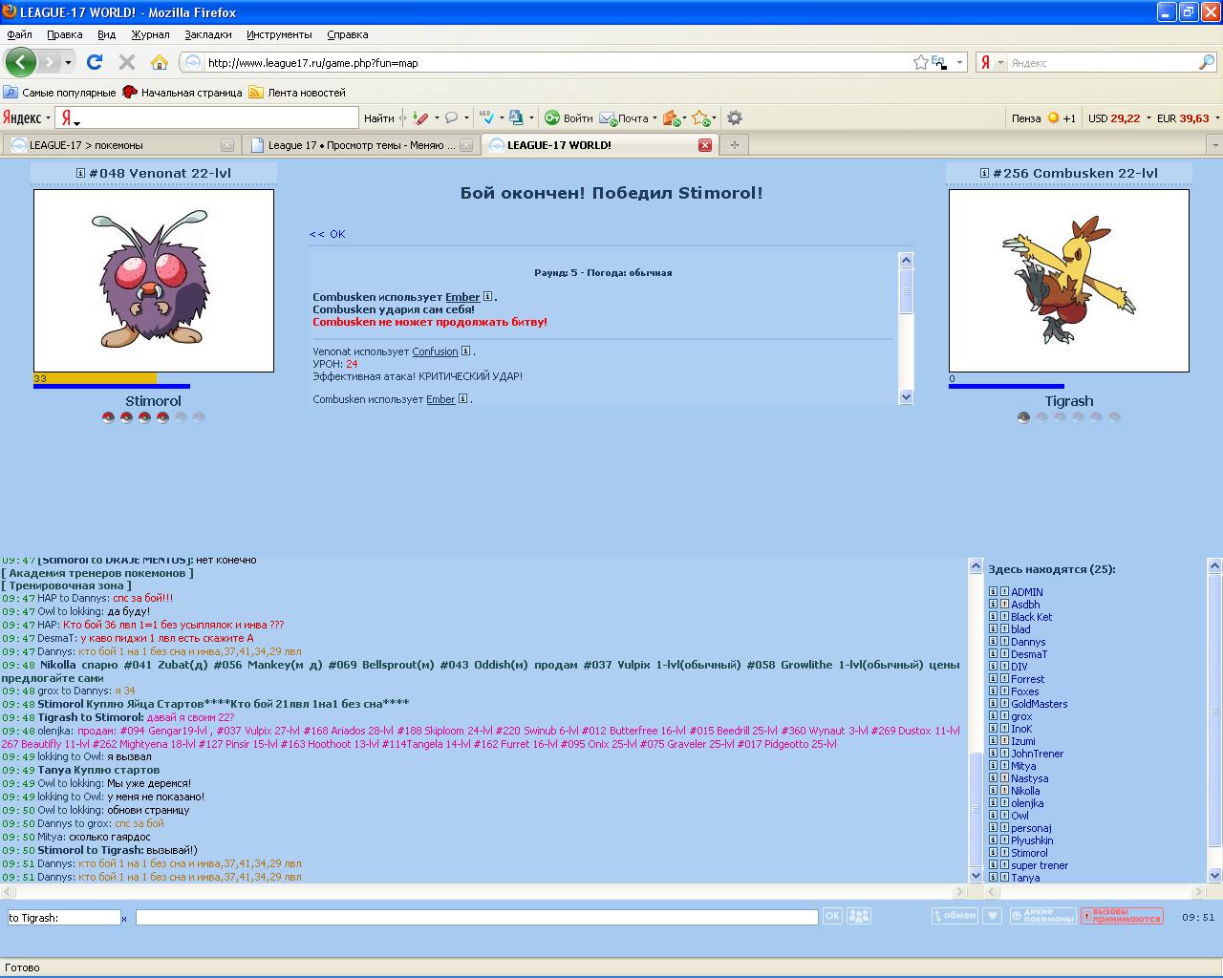1223x978 pixels.
Task: Open the Файл menu
Action: 19,34
